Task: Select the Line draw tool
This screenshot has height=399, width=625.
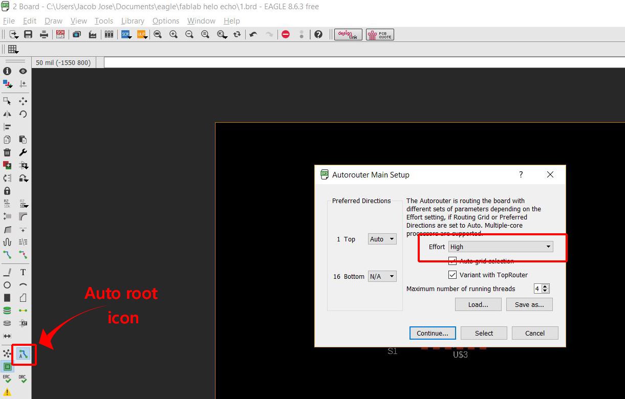Action: click(7, 272)
